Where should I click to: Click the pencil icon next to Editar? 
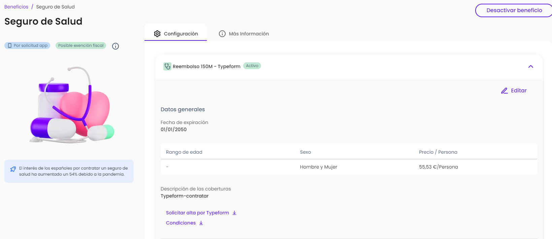pos(504,91)
